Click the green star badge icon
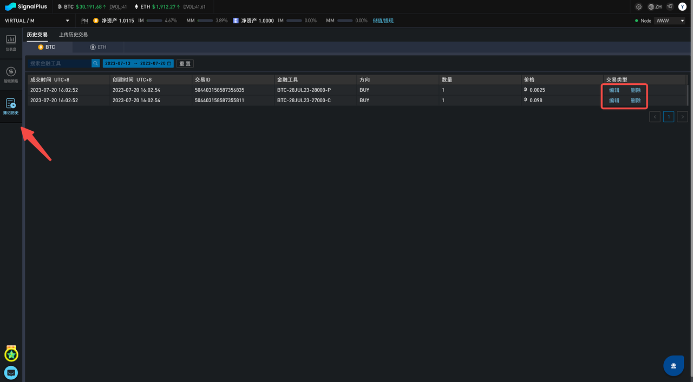 coord(11,354)
